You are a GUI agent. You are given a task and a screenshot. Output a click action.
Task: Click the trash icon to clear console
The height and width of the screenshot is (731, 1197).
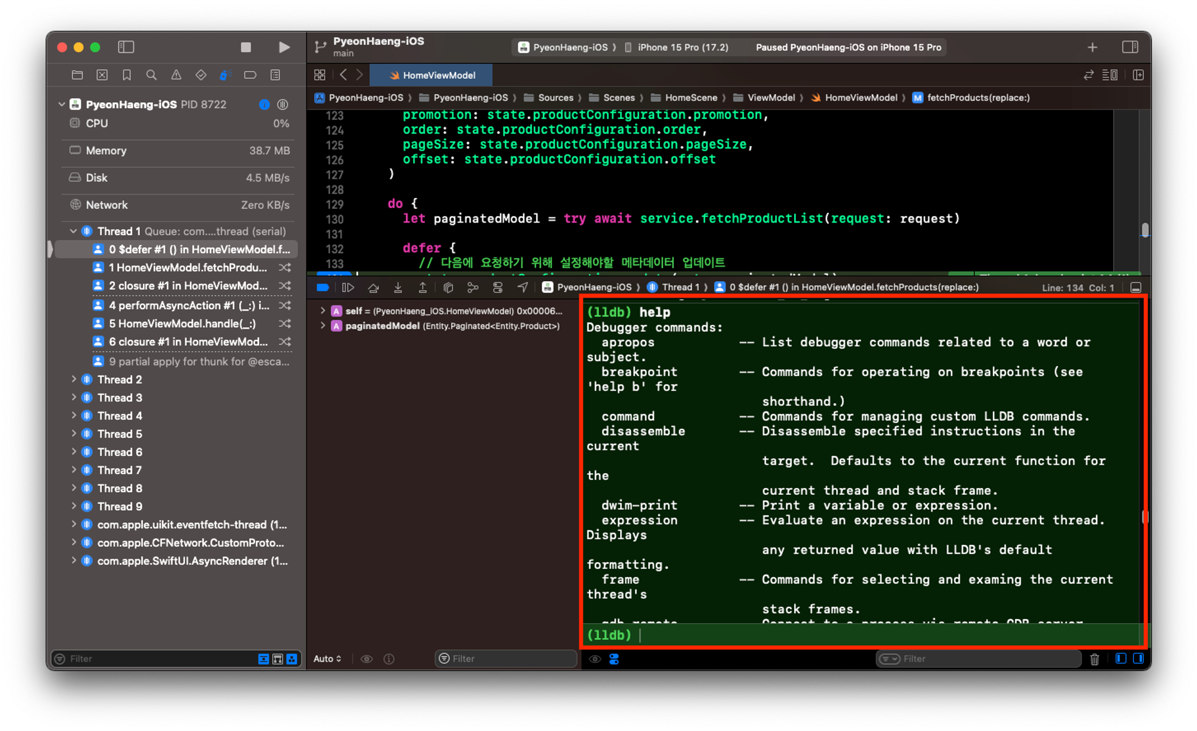(x=1095, y=659)
